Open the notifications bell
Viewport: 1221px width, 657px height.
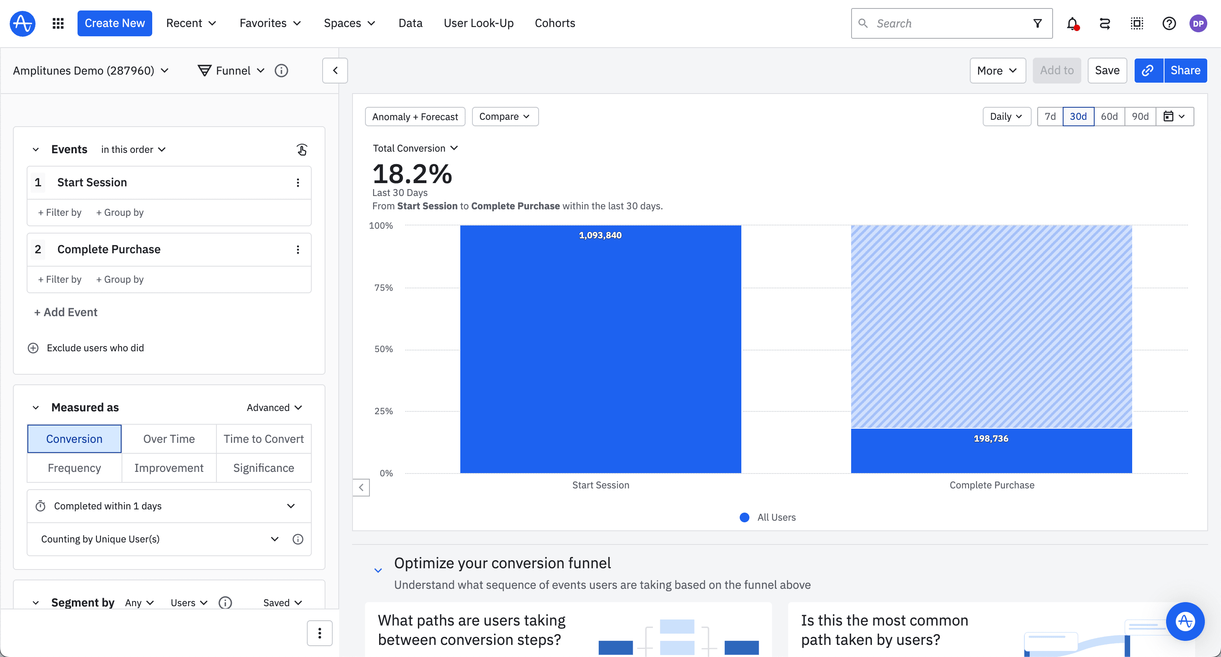1072,23
